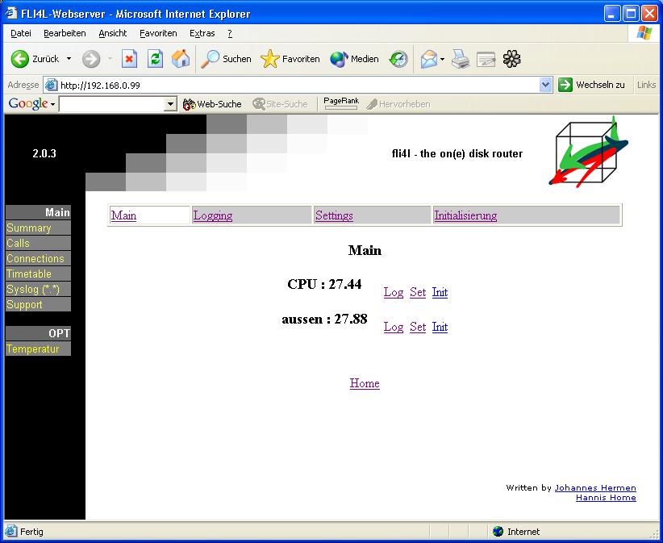
Task: Open the back button history dropdown arrow
Action: point(69,59)
